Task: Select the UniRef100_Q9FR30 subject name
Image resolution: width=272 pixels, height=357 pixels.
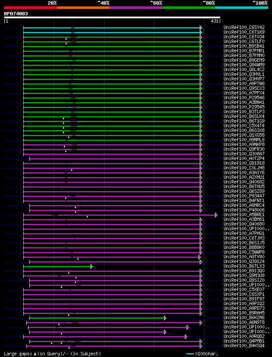Action: click(244, 149)
